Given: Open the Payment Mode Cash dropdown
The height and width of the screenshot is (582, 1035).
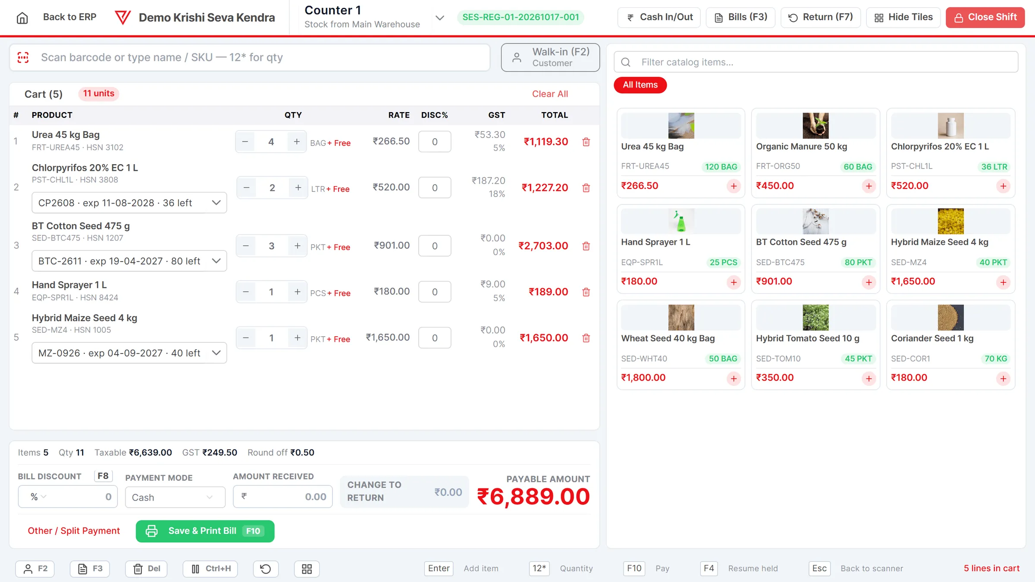Looking at the screenshot, I should [x=175, y=497].
